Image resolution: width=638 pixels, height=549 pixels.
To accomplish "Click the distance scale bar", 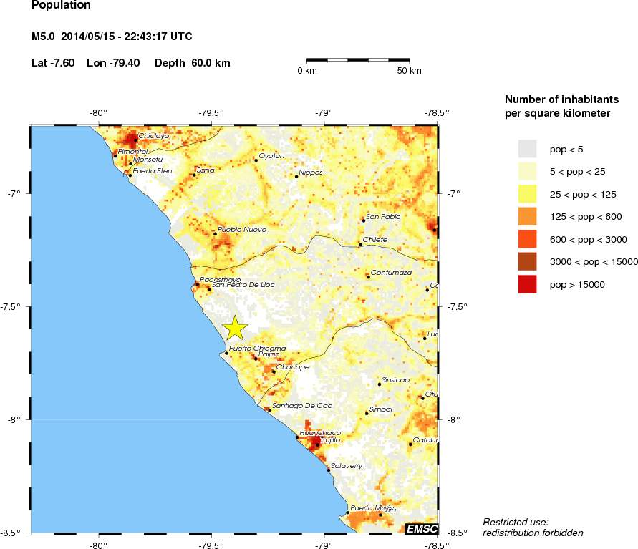I will [358, 60].
